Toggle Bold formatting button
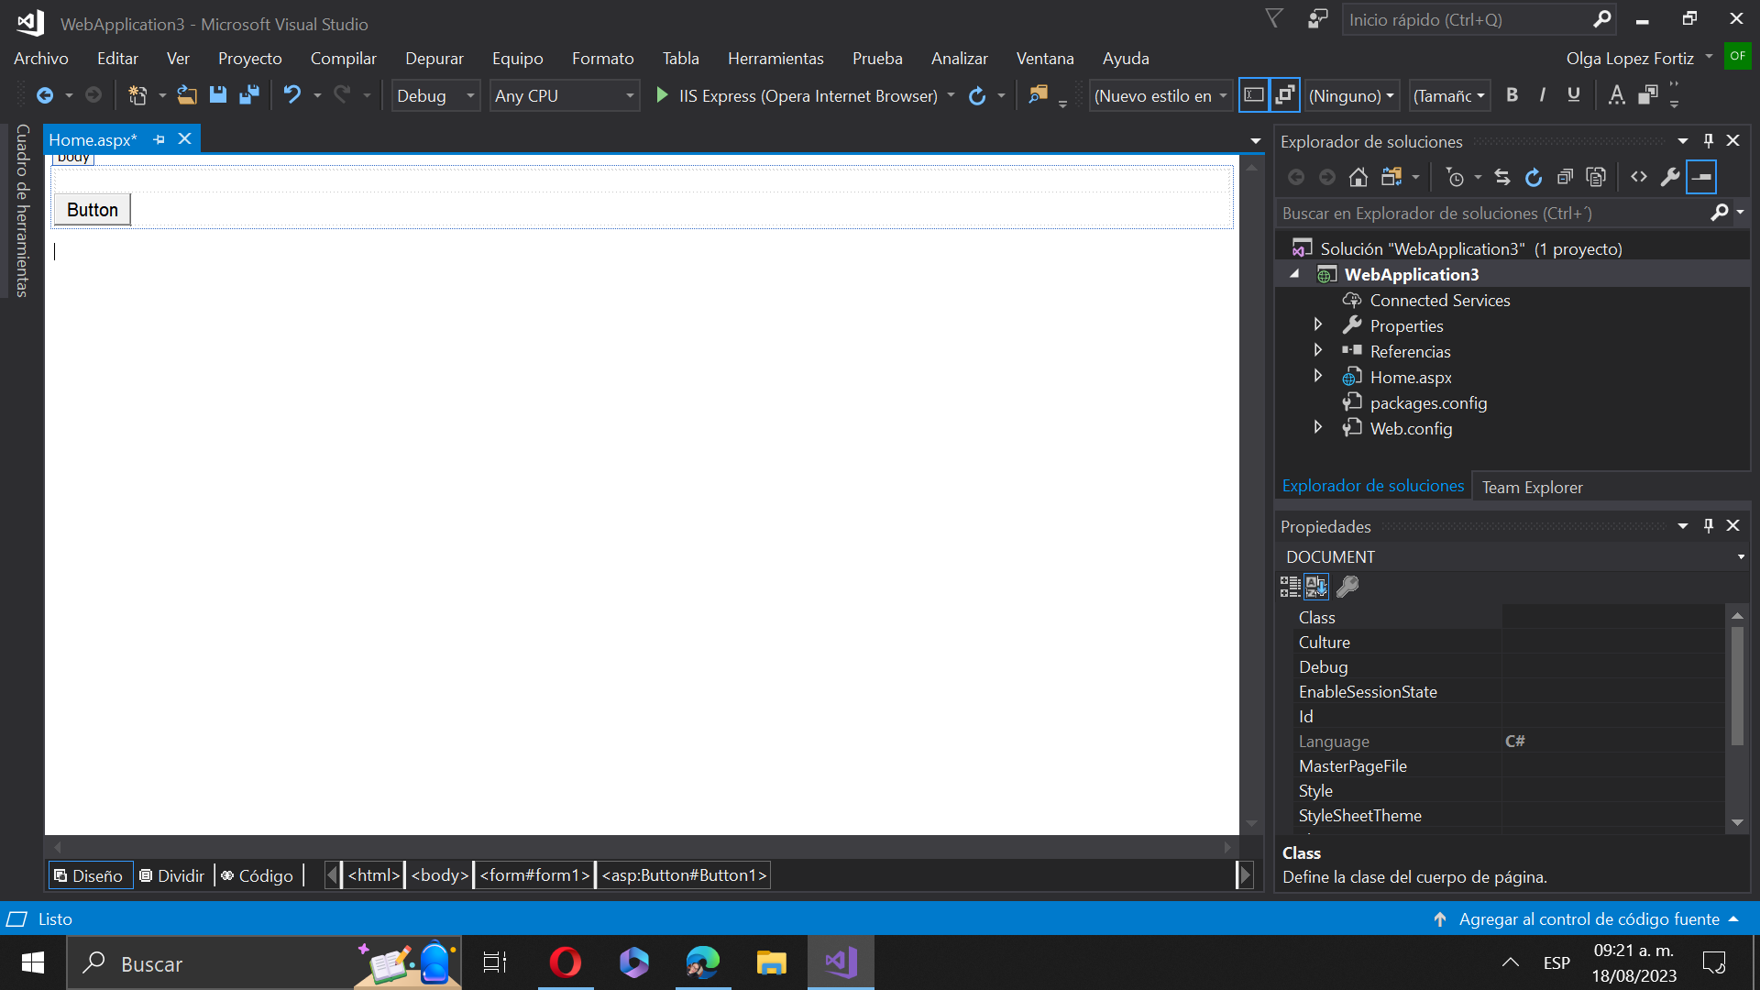Image resolution: width=1760 pixels, height=990 pixels. coord(1512,95)
